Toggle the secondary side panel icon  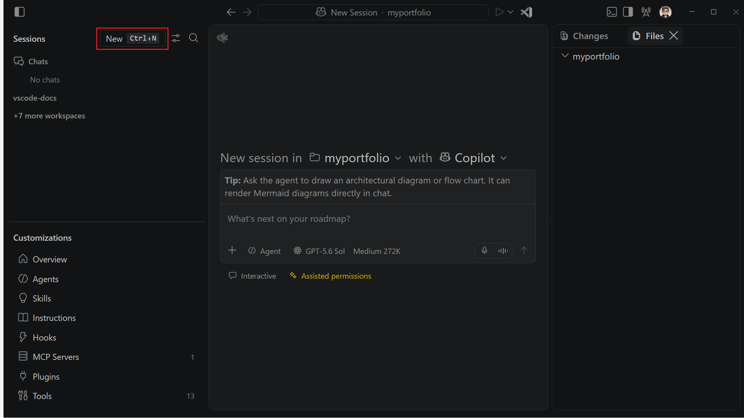tap(628, 12)
